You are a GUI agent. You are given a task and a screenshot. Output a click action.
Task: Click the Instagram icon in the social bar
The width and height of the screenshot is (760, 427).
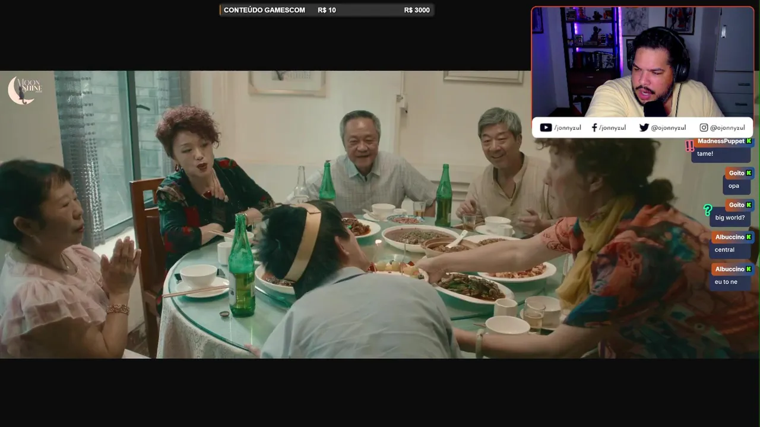pyautogui.click(x=704, y=128)
